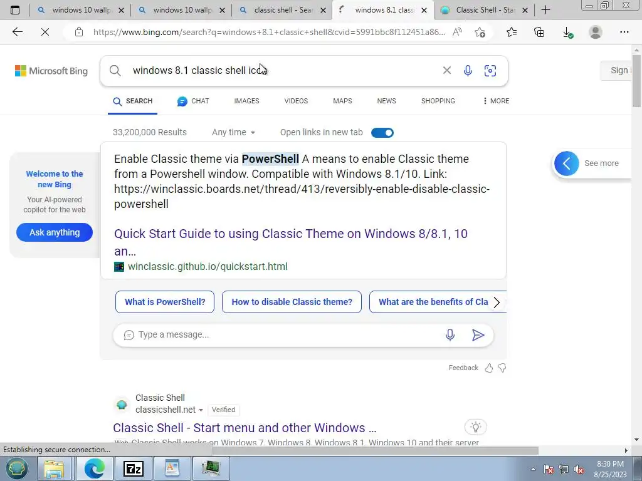The image size is (642, 481).
Task: Clear the Bing search box
Action: [x=446, y=70]
